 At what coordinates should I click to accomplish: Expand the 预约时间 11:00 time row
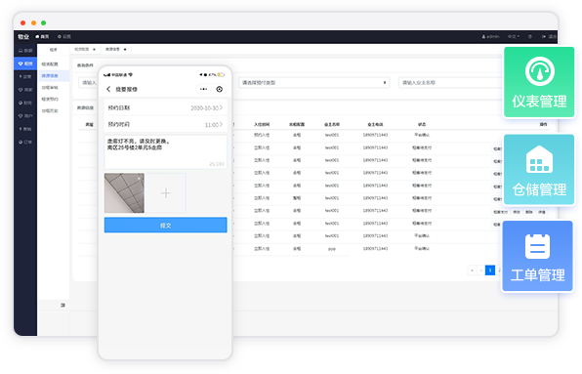(166, 125)
